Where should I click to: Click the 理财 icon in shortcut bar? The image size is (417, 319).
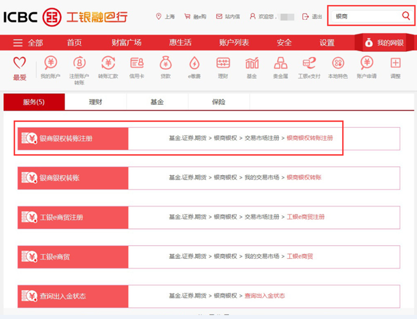[x=223, y=63]
